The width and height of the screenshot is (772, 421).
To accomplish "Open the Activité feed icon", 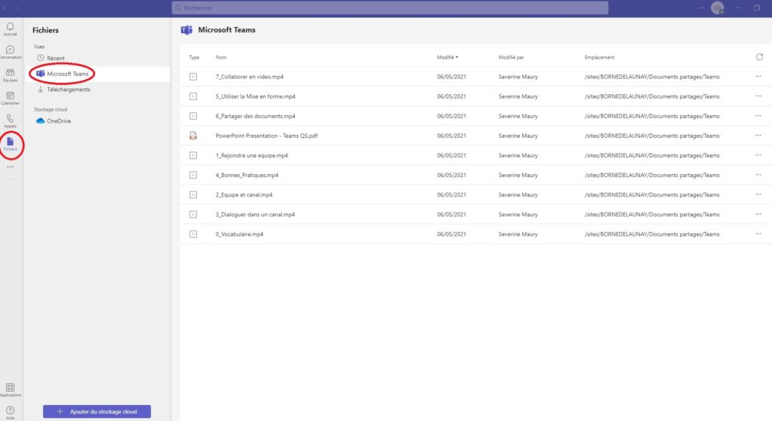I will [10, 29].
